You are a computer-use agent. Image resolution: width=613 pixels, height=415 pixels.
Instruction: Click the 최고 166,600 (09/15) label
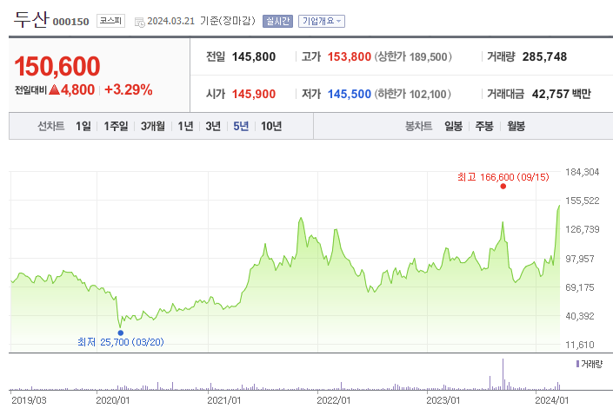coord(503,177)
